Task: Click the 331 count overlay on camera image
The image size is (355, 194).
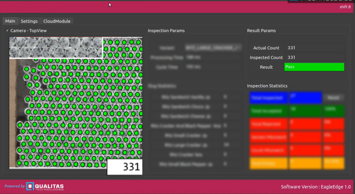Action: coord(125,167)
